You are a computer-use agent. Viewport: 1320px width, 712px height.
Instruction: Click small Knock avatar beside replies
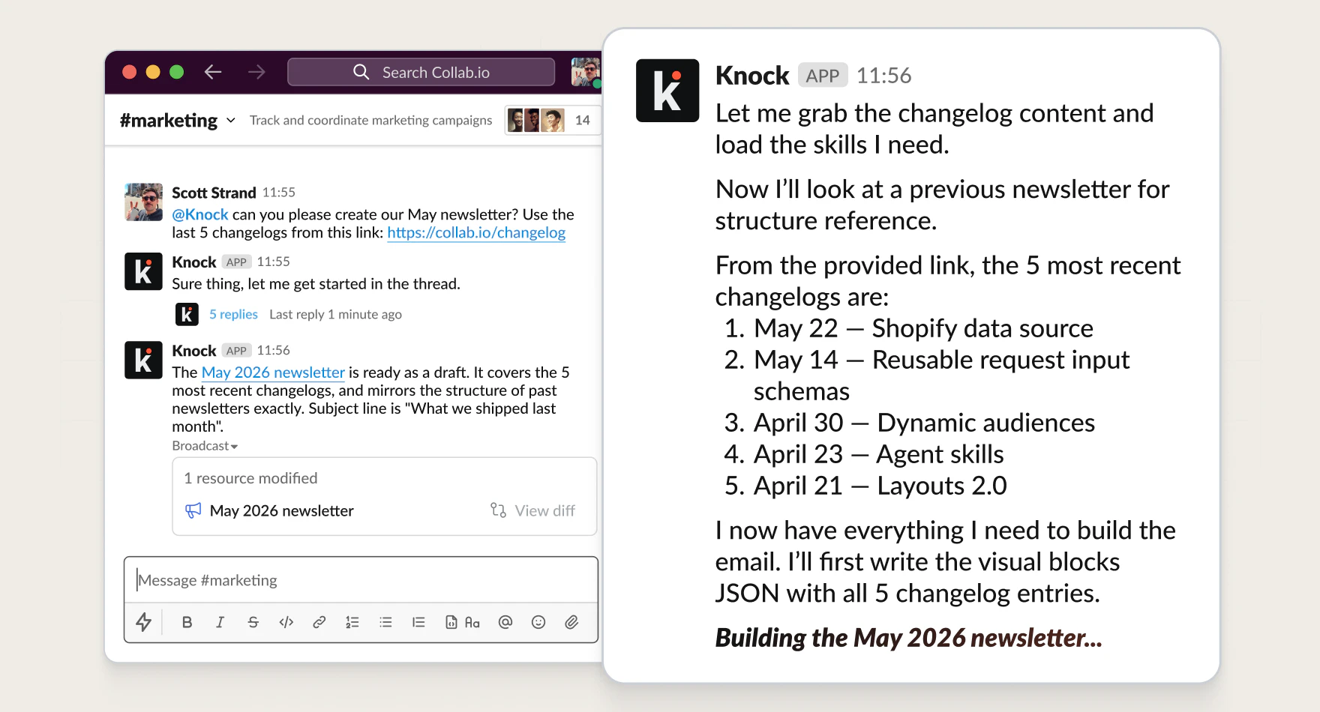point(187,314)
